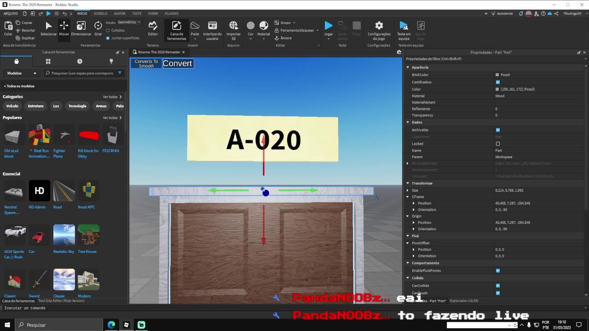This screenshot has width=589, height=331.
Task: Collapse the CFrame property
Action: tap(408, 197)
